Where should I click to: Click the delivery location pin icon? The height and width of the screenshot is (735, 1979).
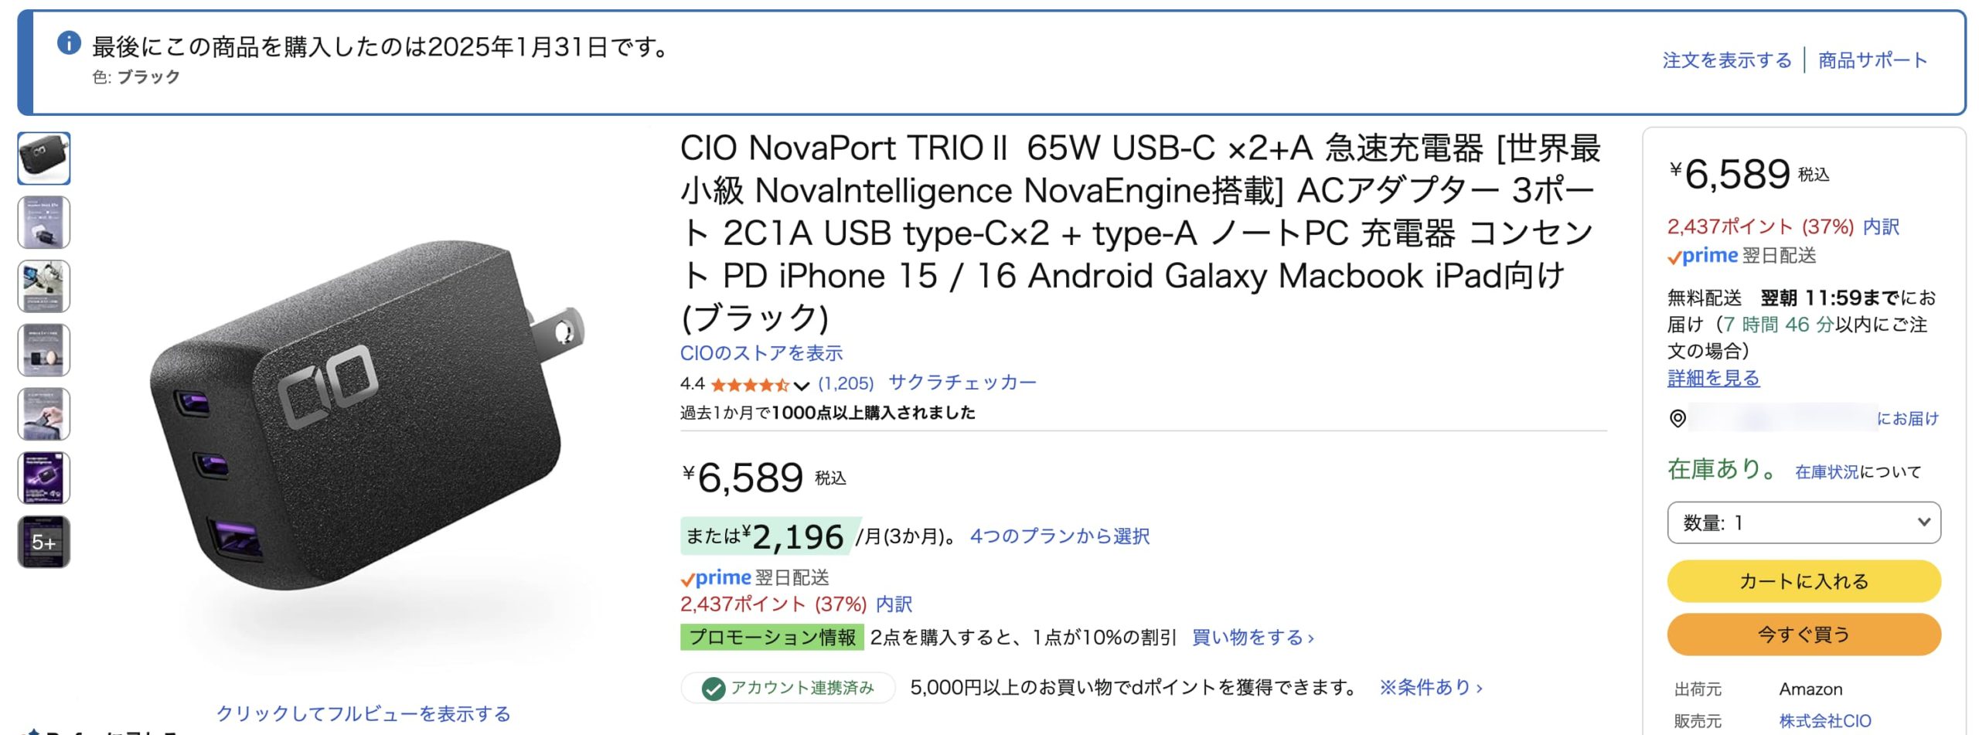(1678, 418)
